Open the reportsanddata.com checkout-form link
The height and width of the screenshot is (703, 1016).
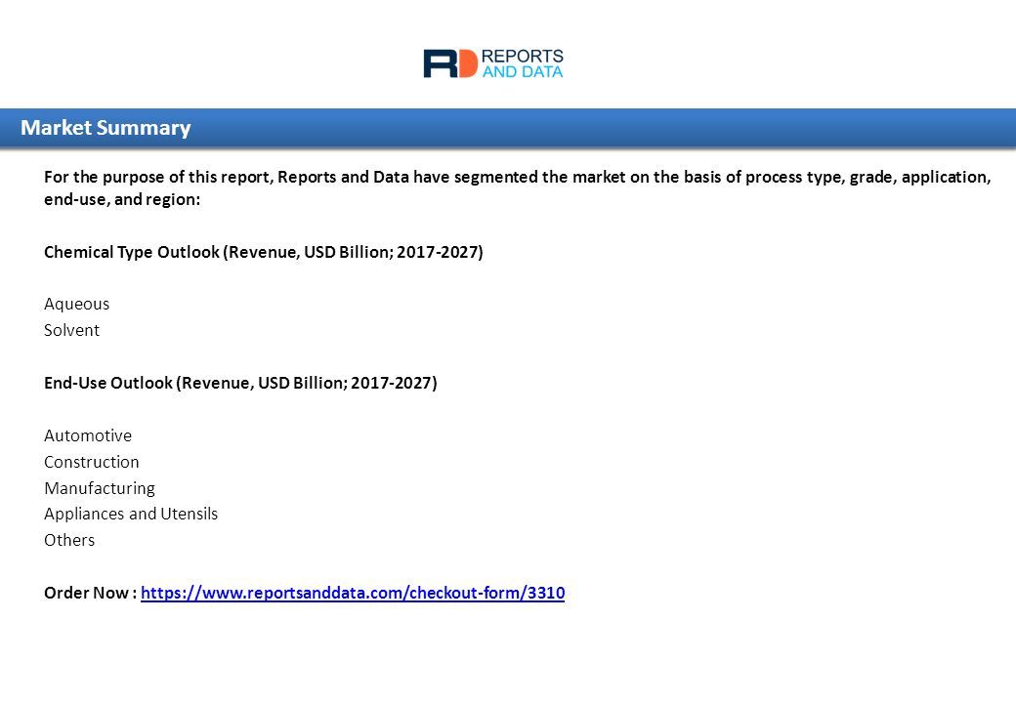click(x=353, y=593)
